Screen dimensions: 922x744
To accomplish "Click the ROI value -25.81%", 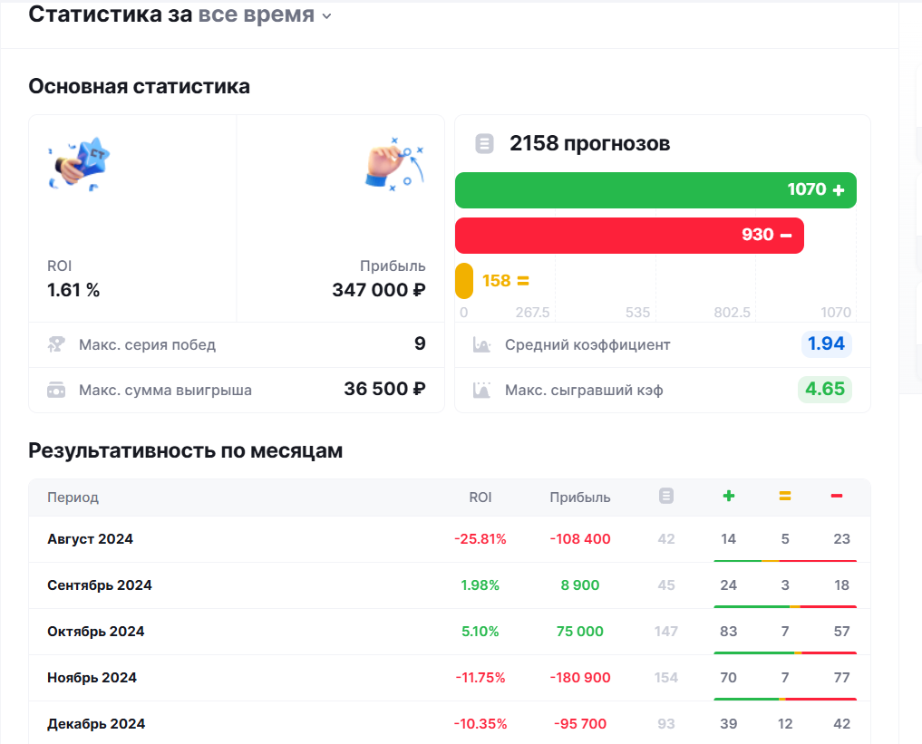I will pos(480,539).
